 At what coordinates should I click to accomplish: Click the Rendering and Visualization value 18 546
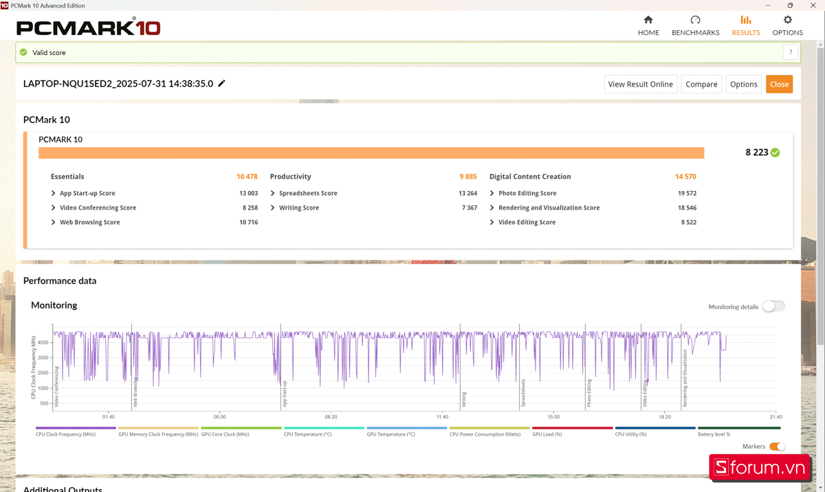(x=687, y=208)
